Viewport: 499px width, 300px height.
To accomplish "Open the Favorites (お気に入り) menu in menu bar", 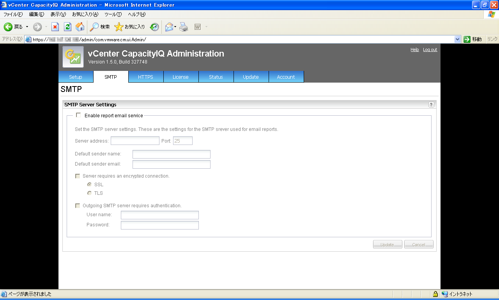I will point(85,14).
